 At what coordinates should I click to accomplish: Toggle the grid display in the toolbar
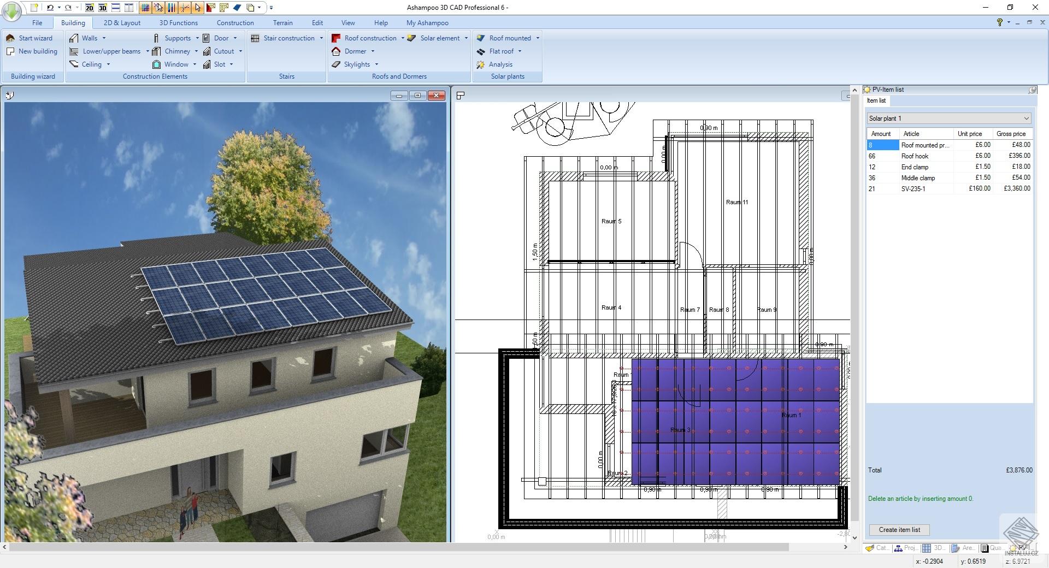(145, 8)
